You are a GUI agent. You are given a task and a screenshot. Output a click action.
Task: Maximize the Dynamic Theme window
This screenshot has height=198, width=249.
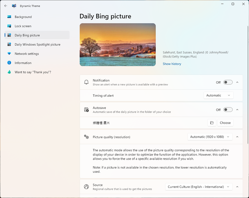(x=233, y=4)
